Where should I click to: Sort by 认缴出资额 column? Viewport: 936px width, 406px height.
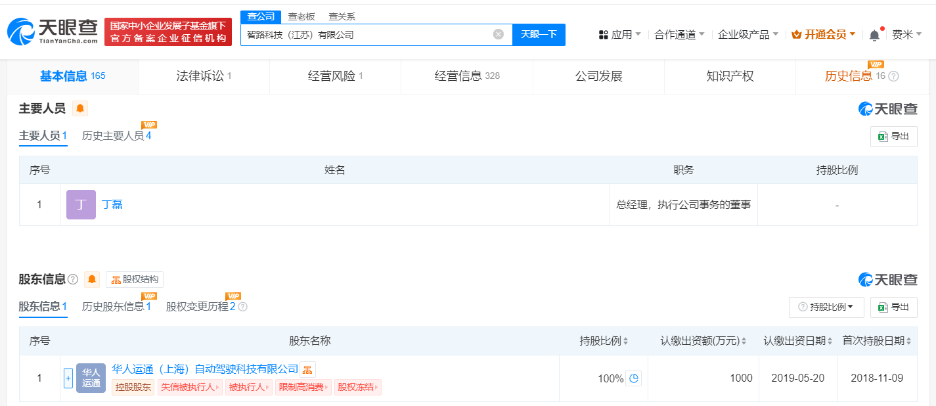(703, 341)
